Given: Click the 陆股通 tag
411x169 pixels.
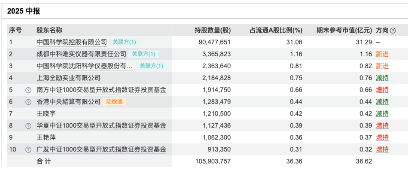Looking at the screenshot, I should (x=114, y=102).
